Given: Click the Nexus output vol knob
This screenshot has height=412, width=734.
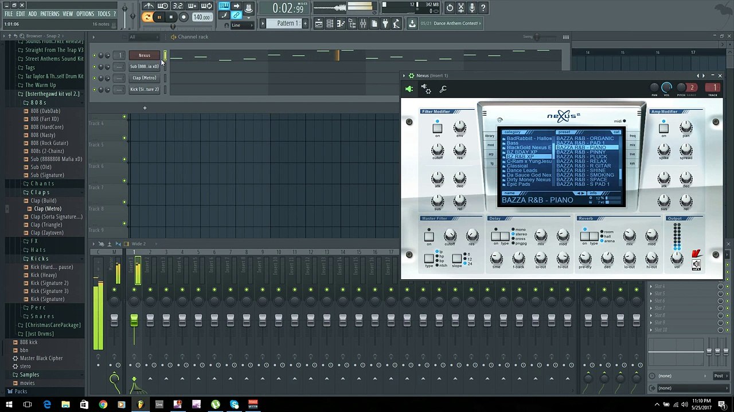Looking at the screenshot, I should [x=677, y=258].
